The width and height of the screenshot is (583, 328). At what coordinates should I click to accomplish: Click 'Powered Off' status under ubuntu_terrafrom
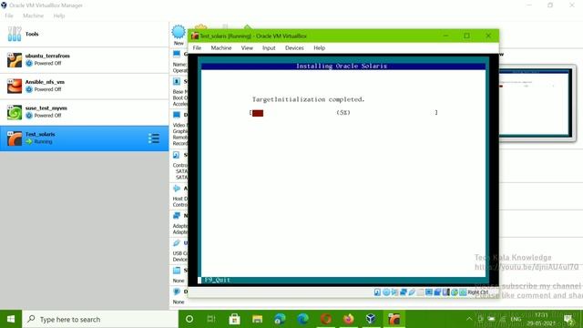pos(47,64)
